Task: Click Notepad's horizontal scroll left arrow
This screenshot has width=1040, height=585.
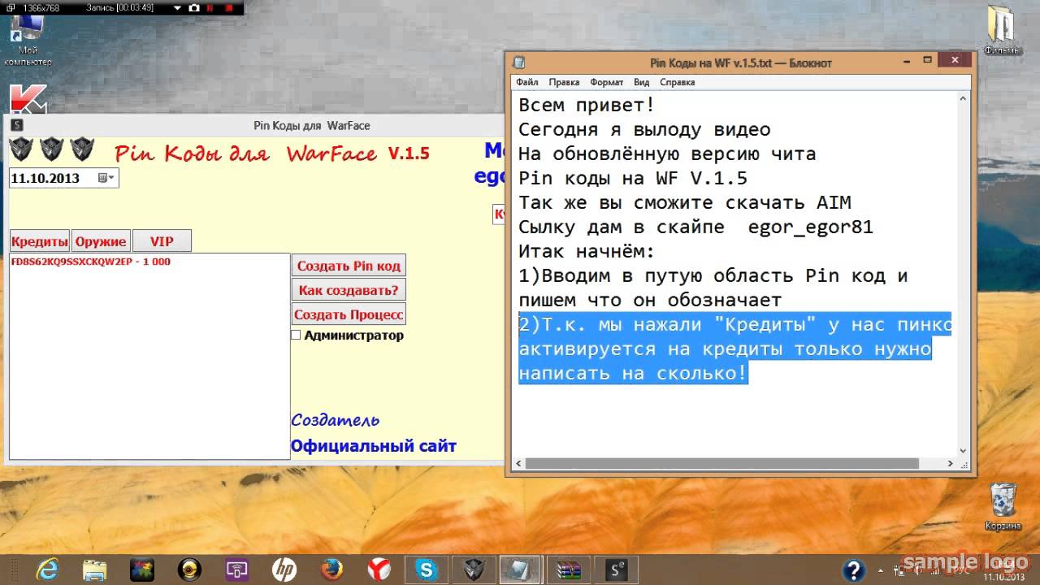Action: pos(517,464)
